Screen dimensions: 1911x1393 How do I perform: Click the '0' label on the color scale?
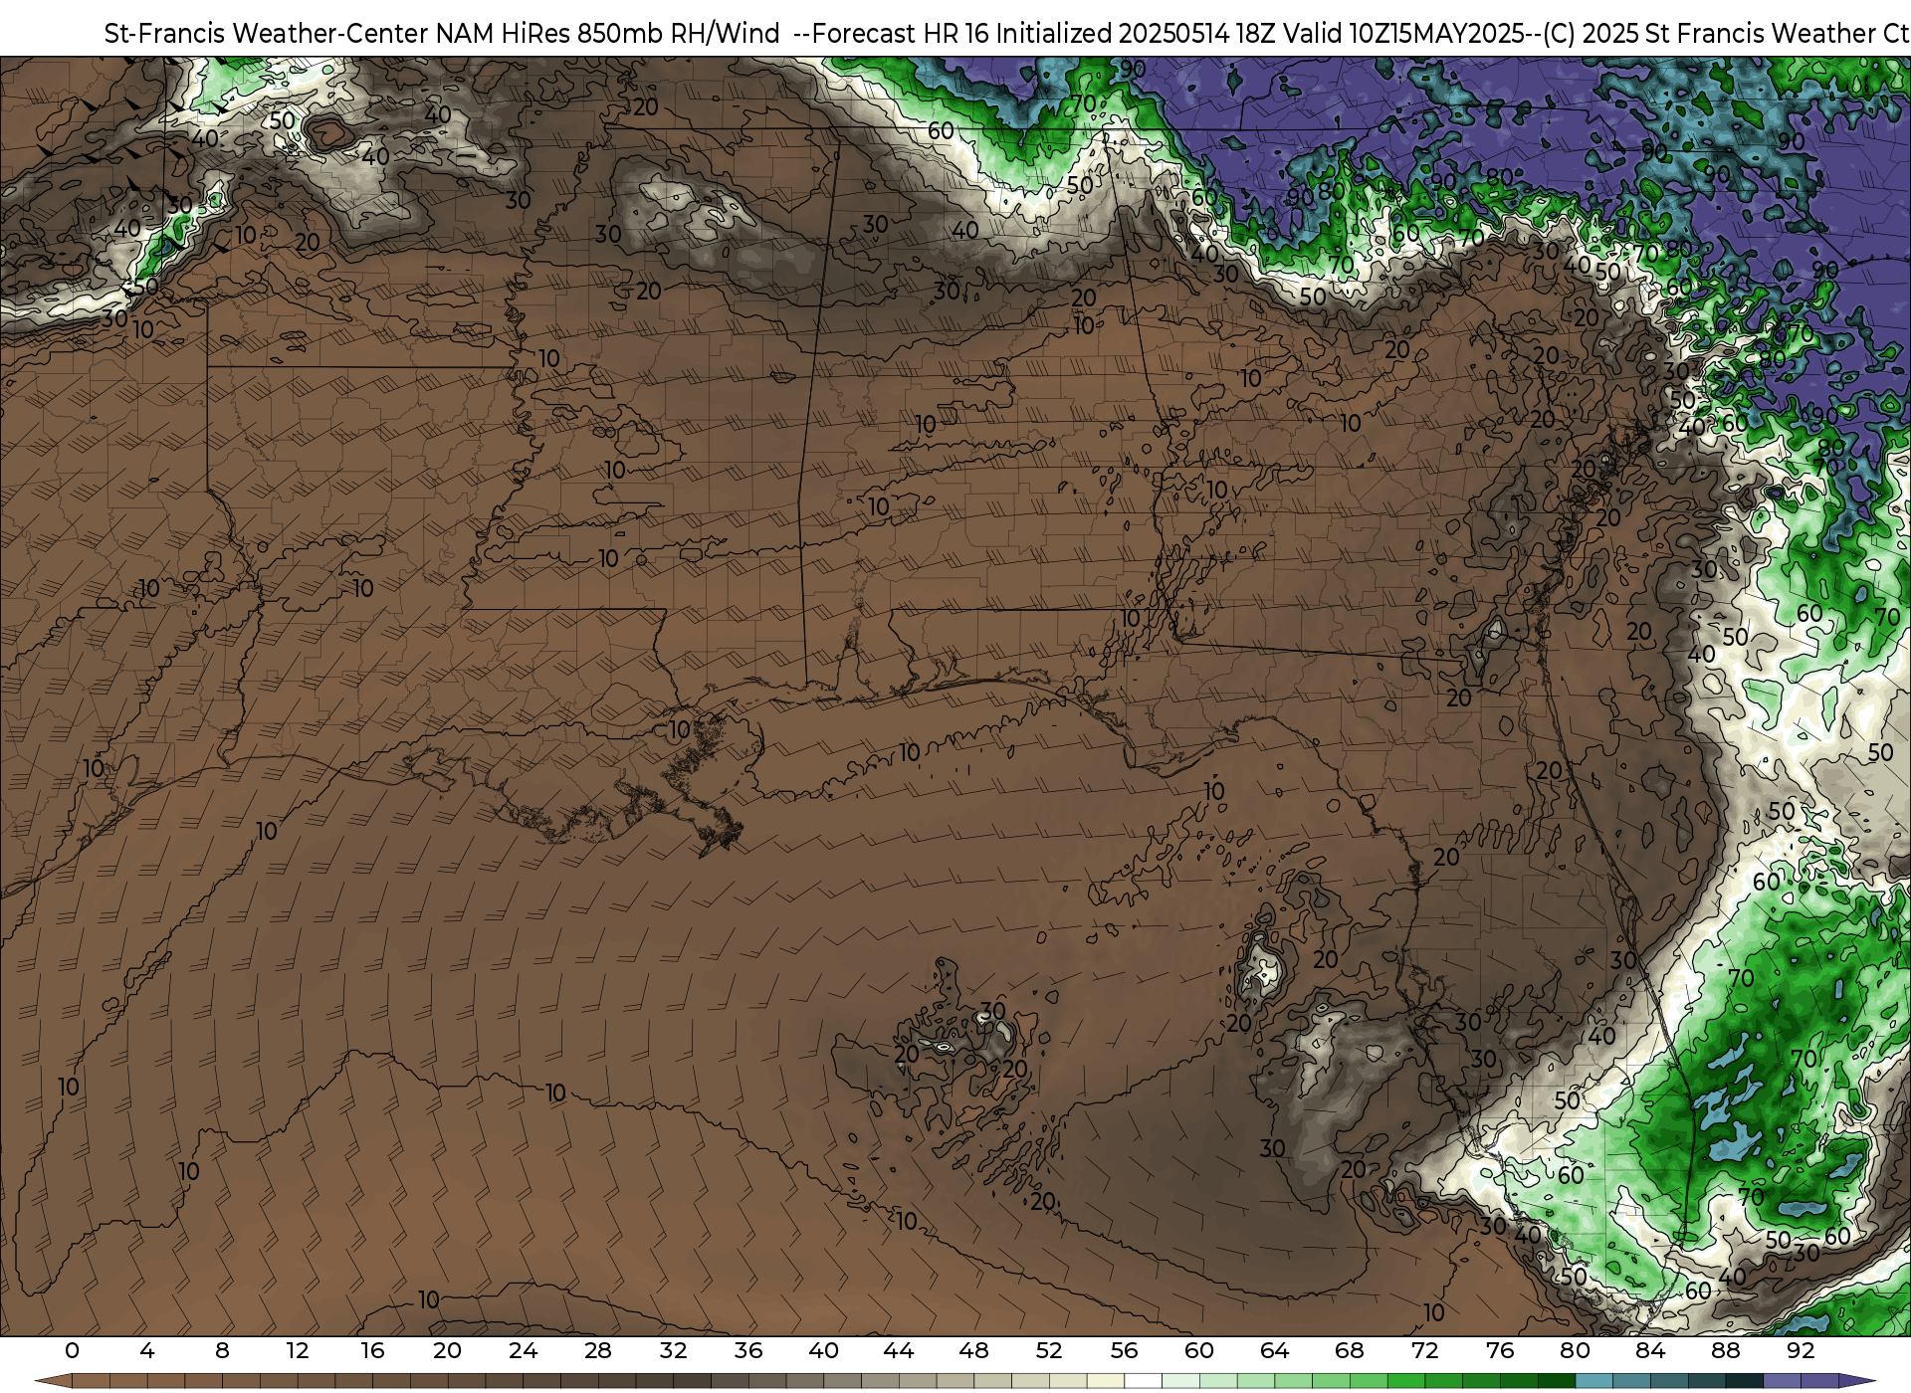coord(72,1350)
